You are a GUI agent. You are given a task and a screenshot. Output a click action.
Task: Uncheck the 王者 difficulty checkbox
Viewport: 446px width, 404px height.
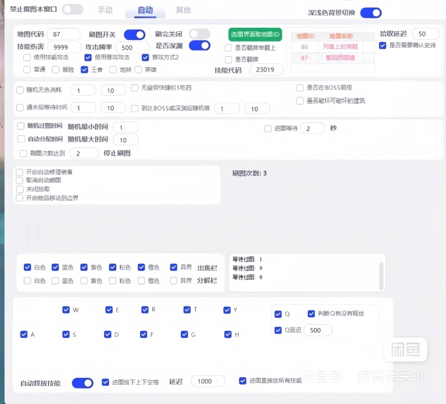(x=84, y=70)
